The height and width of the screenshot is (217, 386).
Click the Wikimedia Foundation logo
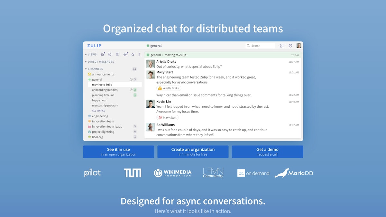click(173, 173)
